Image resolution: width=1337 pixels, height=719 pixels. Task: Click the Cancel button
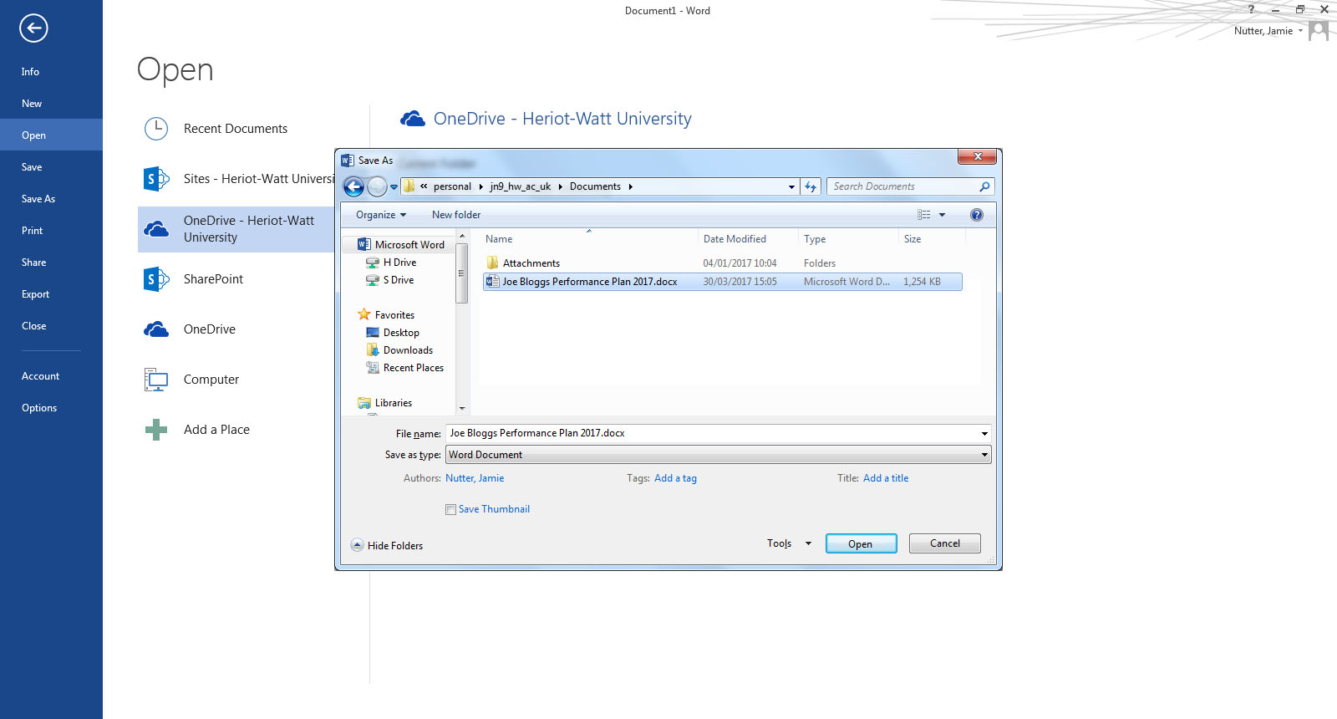point(945,543)
